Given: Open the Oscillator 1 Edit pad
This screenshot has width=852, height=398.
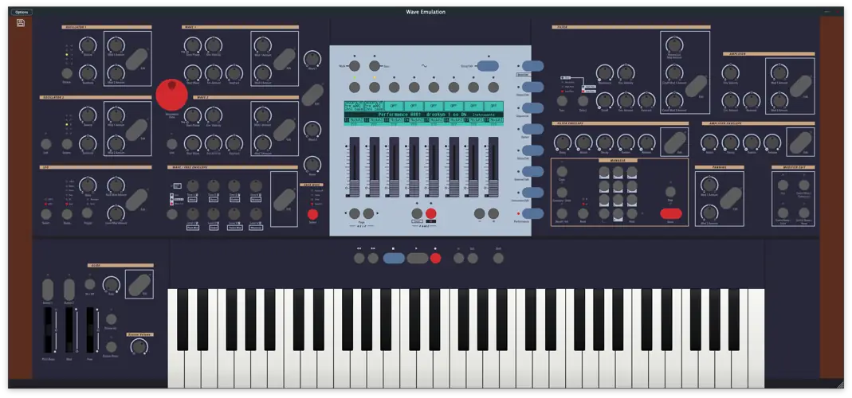Looking at the screenshot, I should point(136,59).
